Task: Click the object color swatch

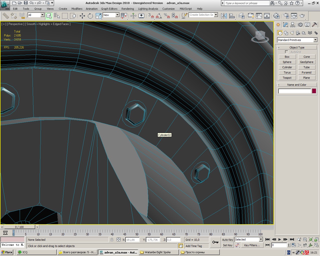Action: point(314,91)
